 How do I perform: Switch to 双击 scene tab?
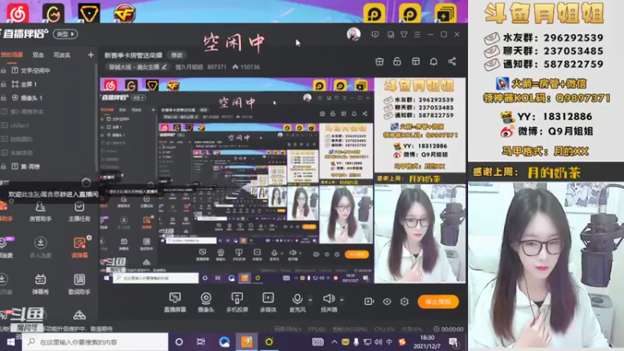tap(38, 55)
